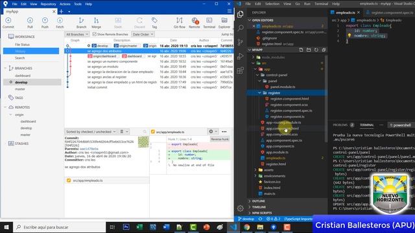
Task: Open the list view mode dropdown
Action: 124,131
